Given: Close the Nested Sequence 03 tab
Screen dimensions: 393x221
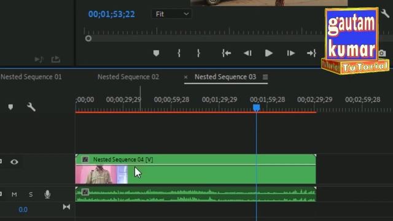Looking at the screenshot, I should pos(185,77).
